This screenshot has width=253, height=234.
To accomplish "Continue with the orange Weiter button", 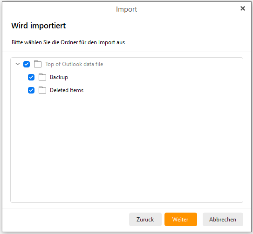I will pyautogui.click(x=181, y=219).
